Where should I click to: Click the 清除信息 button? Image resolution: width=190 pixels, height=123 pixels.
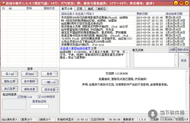pos(29,89)
